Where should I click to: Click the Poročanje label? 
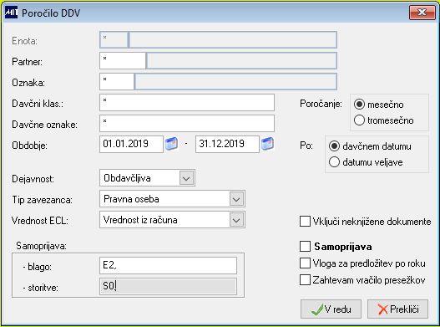click(x=321, y=104)
